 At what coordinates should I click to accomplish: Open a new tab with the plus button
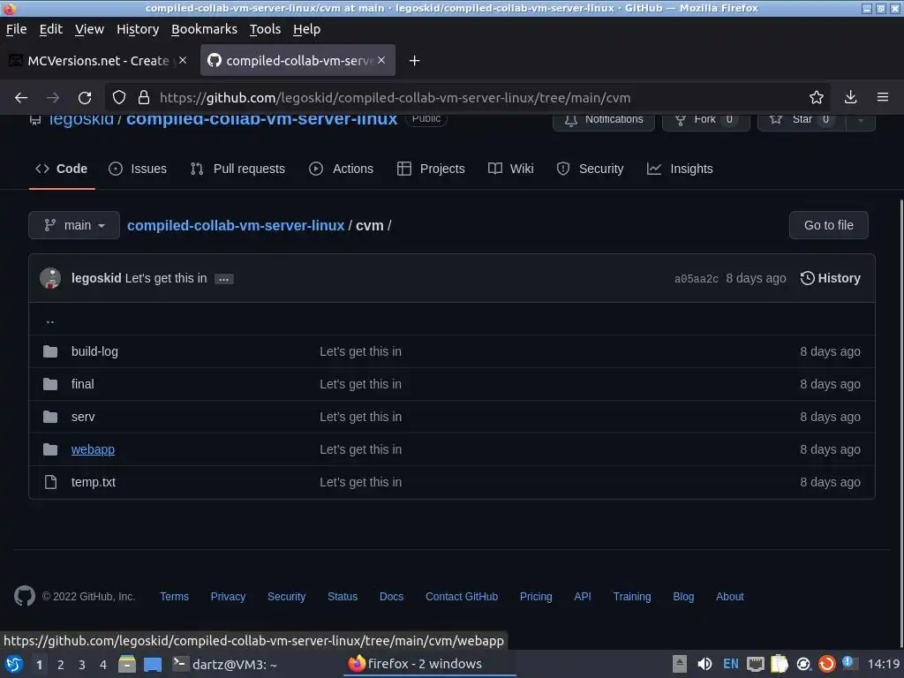(414, 61)
